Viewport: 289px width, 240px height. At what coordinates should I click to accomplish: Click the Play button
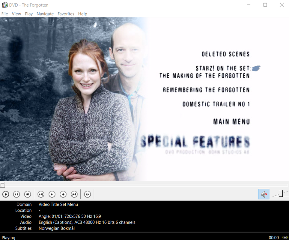[6, 194]
